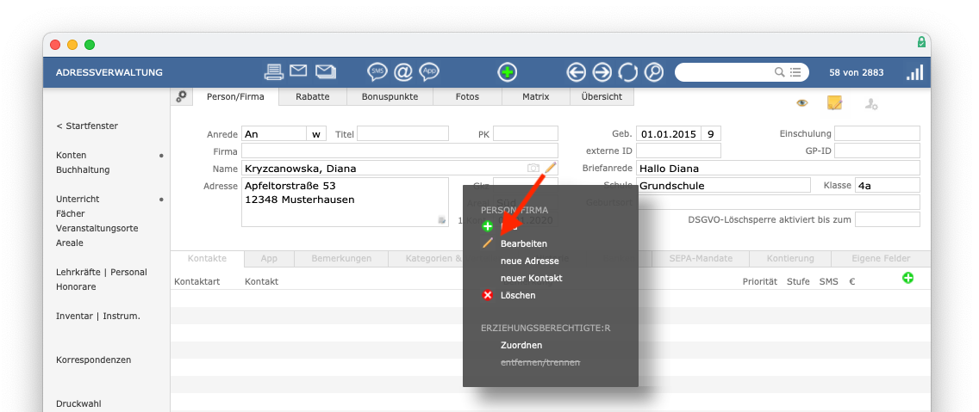Open the App sub-tab
Screen dimensions: 979x412
coord(269,259)
